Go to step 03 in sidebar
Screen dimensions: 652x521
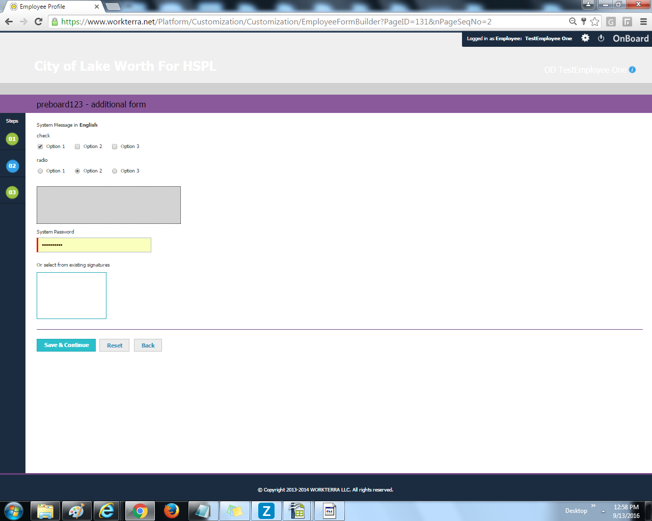tap(12, 192)
